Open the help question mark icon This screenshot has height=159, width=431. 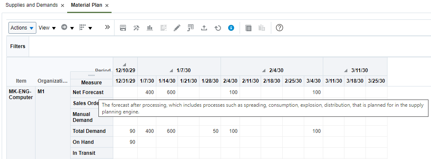click(x=280, y=28)
